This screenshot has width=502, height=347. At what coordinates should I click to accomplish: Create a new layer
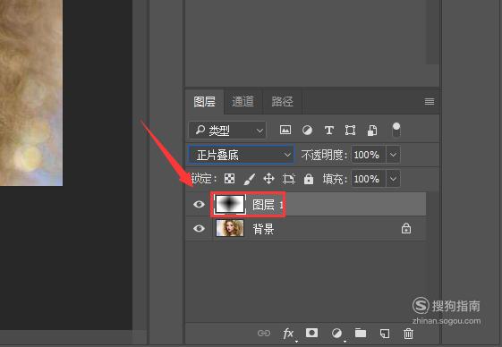point(385,334)
